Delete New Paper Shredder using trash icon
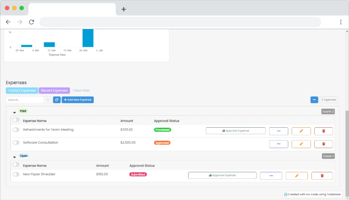The image size is (349, 200). (x=322, y=176)
